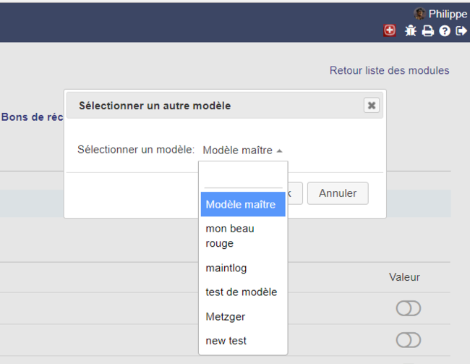This screenshot has height=364, width=470.
Task: Close the 'Sélectionner un autre modèle' dialog
Action: coord(371,106)
